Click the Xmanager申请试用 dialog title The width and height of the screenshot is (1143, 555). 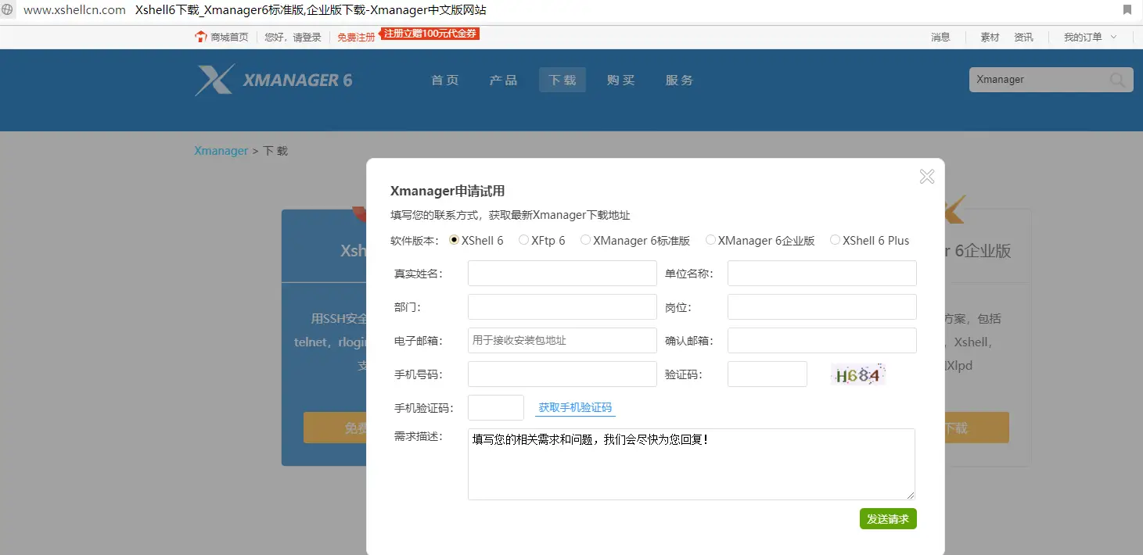tap(447, 191)
